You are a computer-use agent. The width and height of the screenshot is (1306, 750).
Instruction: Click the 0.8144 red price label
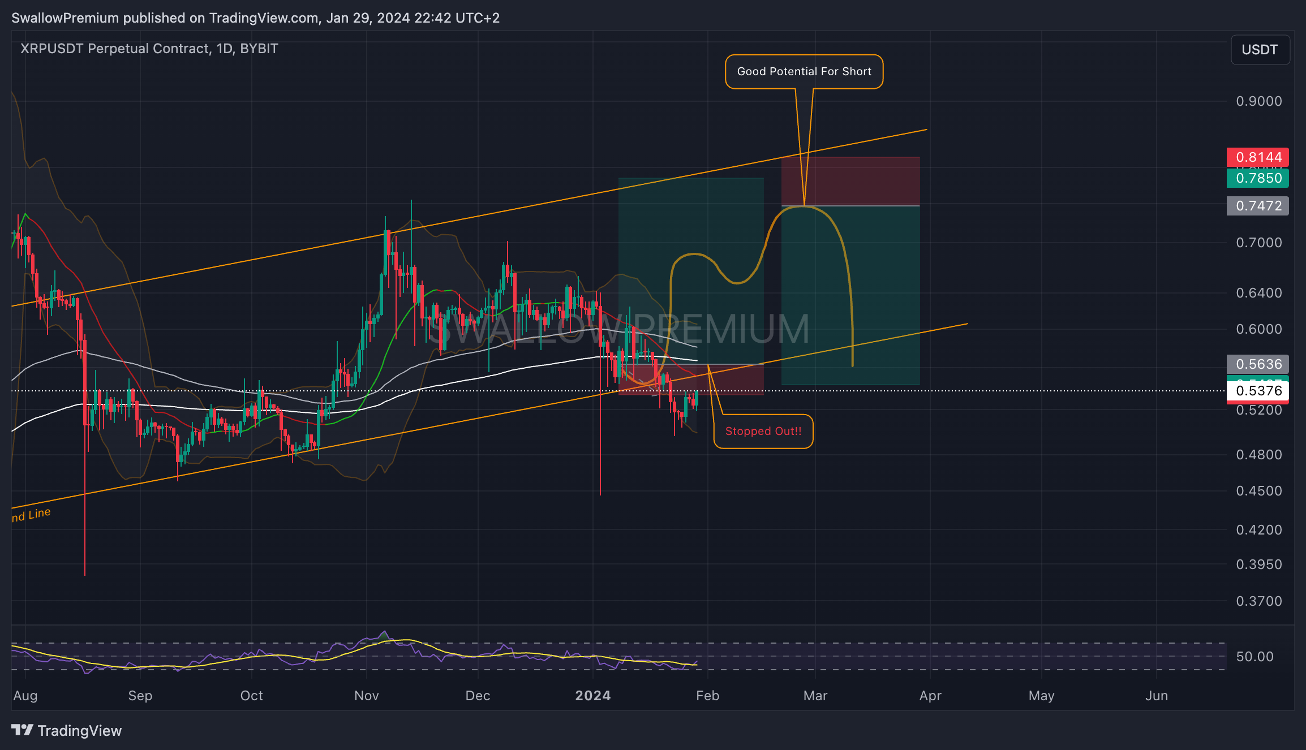click(x=1258, y=157)
